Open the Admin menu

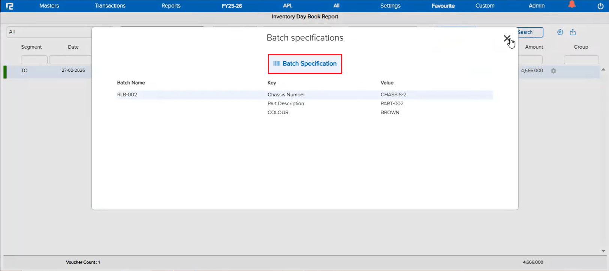pos(537,6)
